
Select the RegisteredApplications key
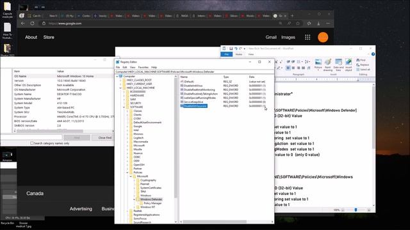147,215
